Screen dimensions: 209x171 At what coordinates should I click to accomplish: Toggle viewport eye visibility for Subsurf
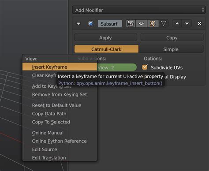[141, 23]
